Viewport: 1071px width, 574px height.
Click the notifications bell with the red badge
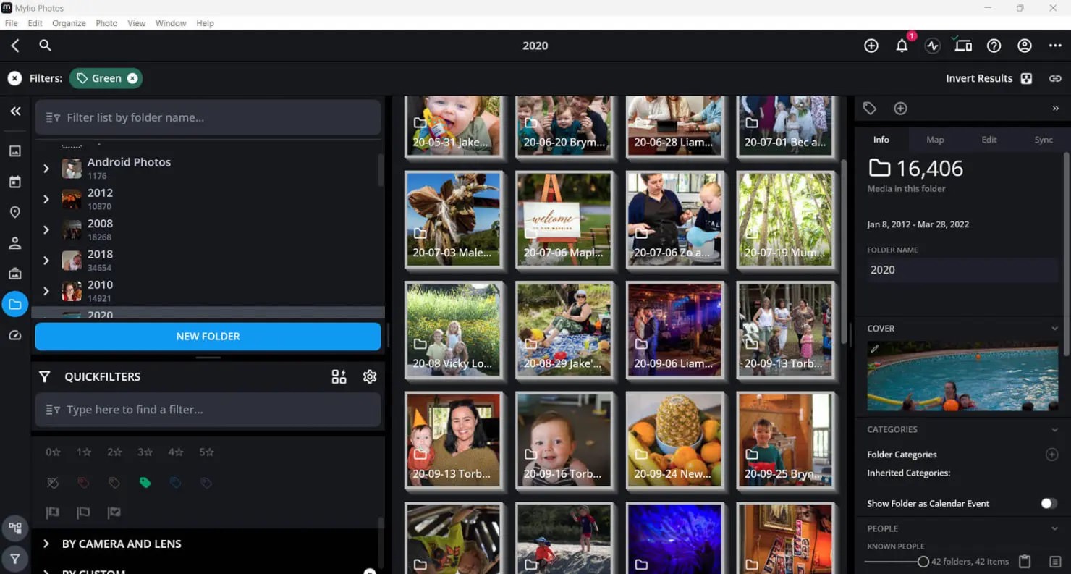point(902,45)
